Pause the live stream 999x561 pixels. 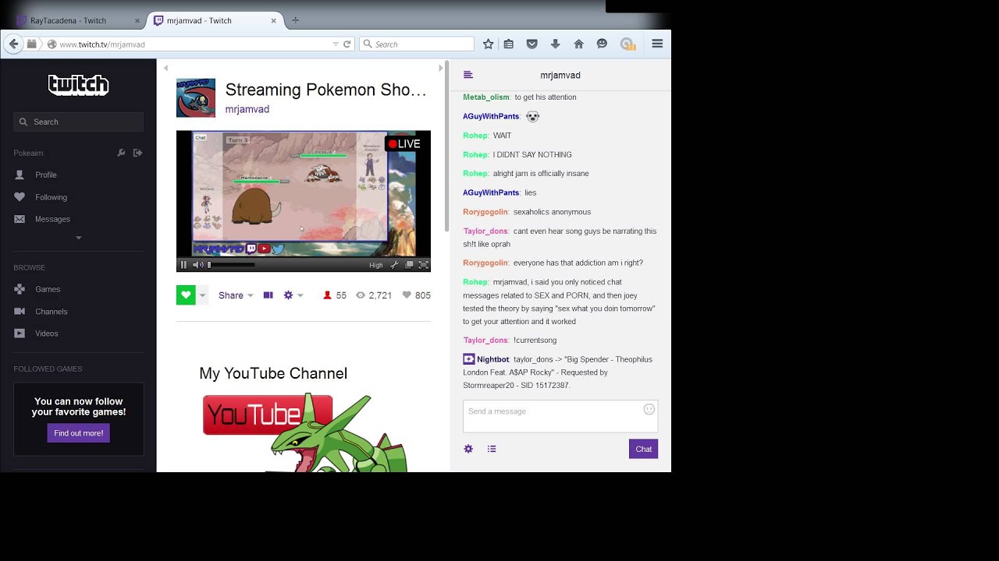pyautogui.click(x=183, y=265)
